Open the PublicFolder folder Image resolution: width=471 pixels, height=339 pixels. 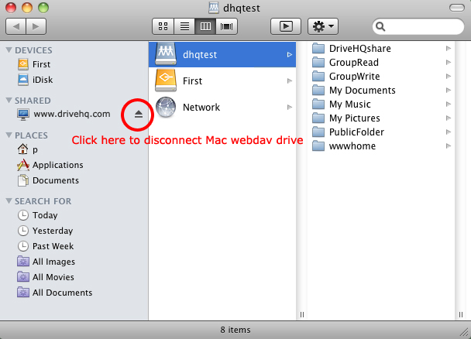point(356,132)
